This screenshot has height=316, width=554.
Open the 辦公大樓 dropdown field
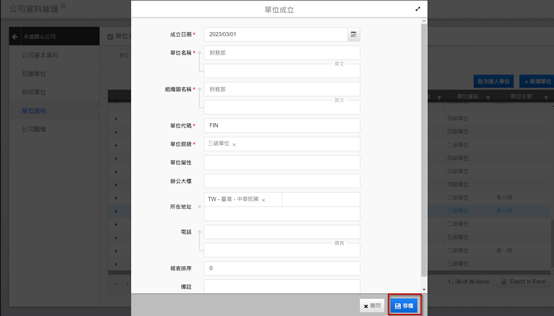(282, 181)
